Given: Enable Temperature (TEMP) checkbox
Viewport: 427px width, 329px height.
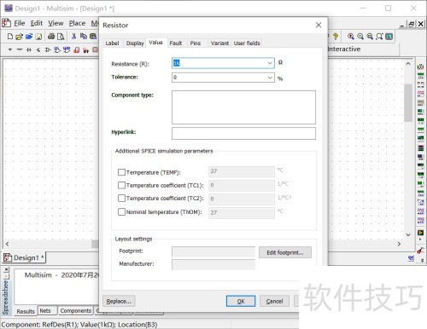Looking at the screenshot, I should [x=121, y=172].
